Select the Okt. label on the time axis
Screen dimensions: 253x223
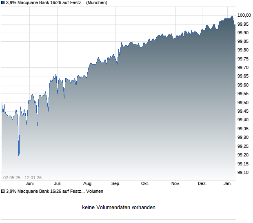(145, 184)
